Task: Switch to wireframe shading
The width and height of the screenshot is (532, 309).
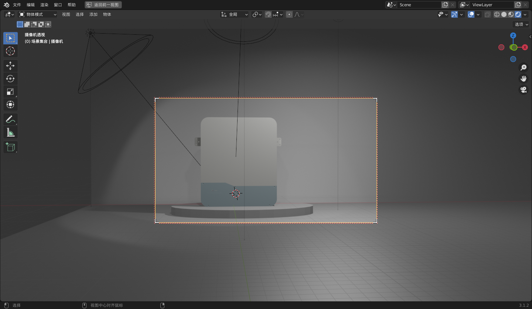Action: tap(497, 14)
